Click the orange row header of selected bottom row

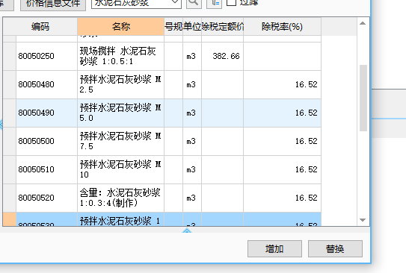(10, 219)
